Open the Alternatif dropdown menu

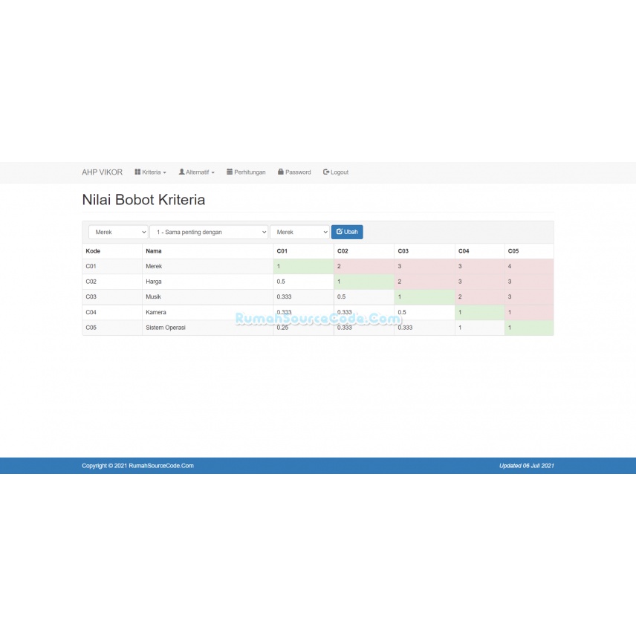(196, 172)
